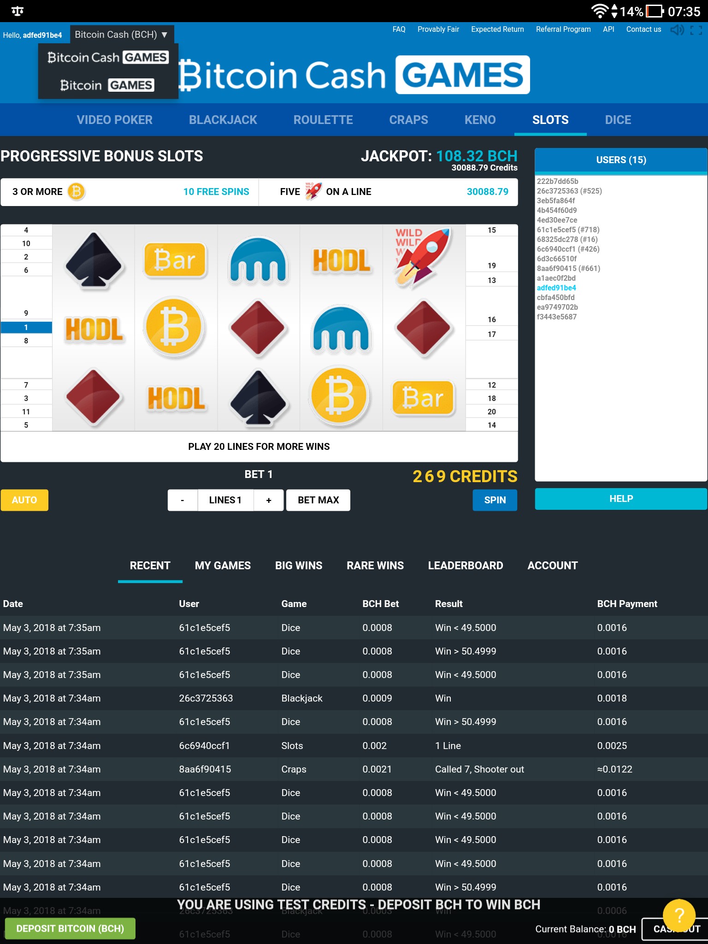
Task: Select payline 15 indicator
Action: pyautogui.click(x=492, y=230)
